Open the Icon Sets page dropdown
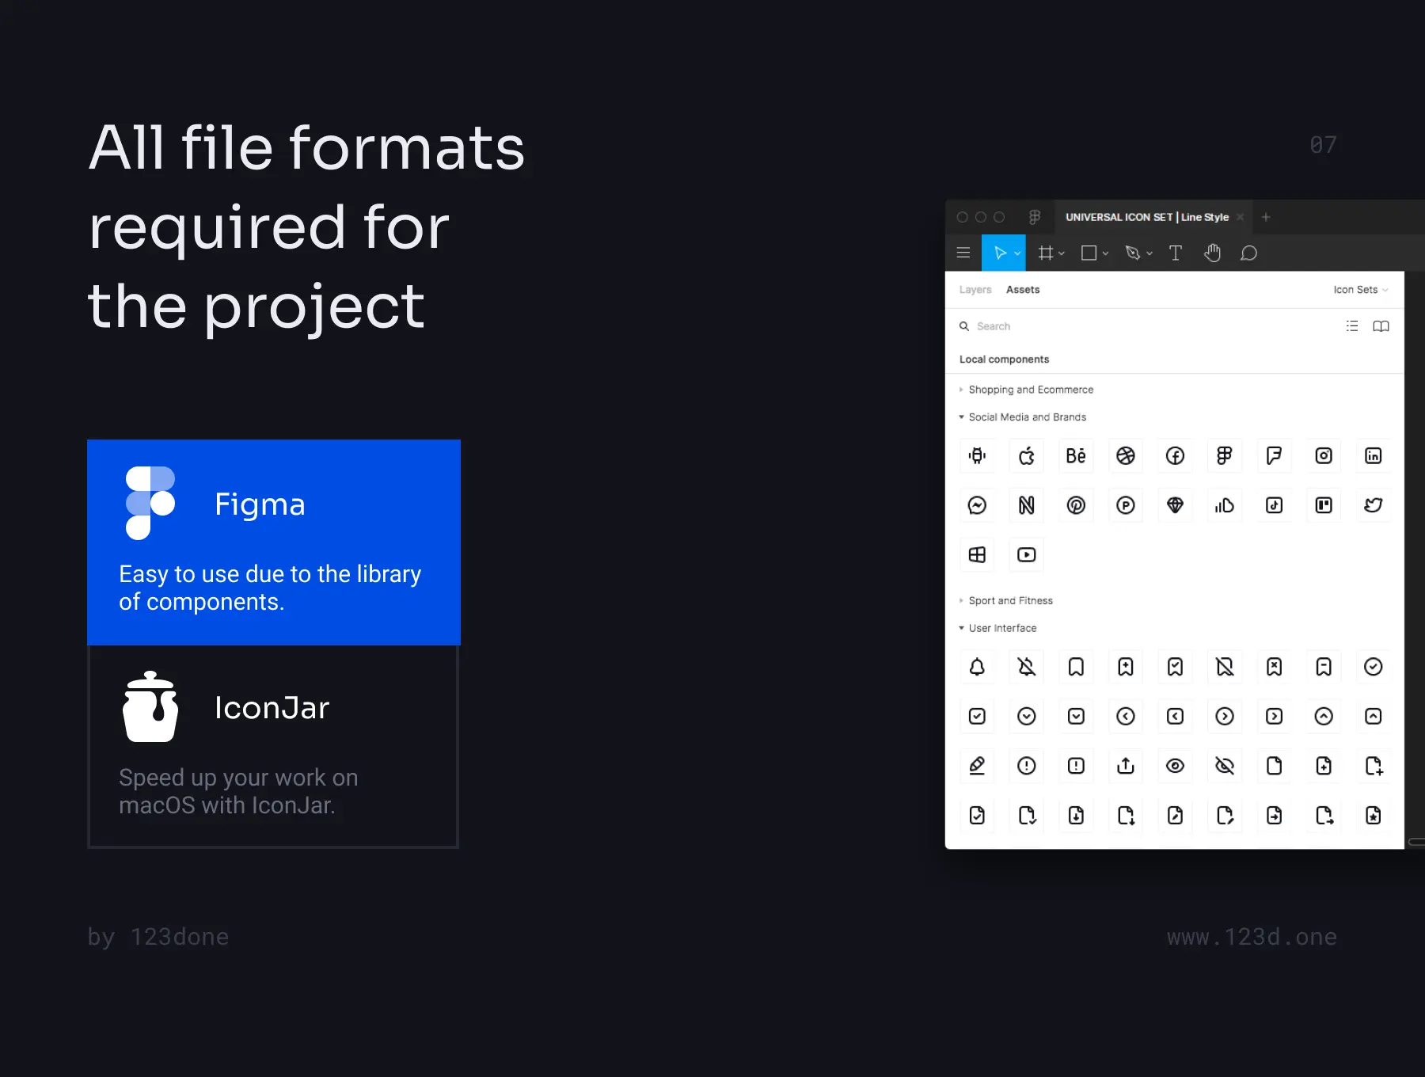The width and height of the screenshot is (1425, 1077). coord(1360,290)
